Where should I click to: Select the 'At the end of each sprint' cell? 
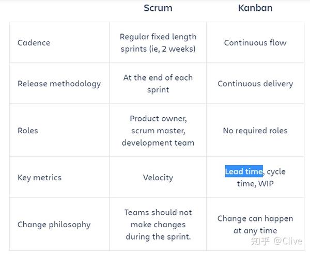158,84
